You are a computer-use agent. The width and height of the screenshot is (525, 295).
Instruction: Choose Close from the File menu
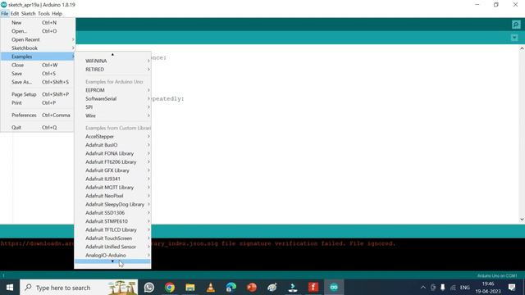(38, 66)
